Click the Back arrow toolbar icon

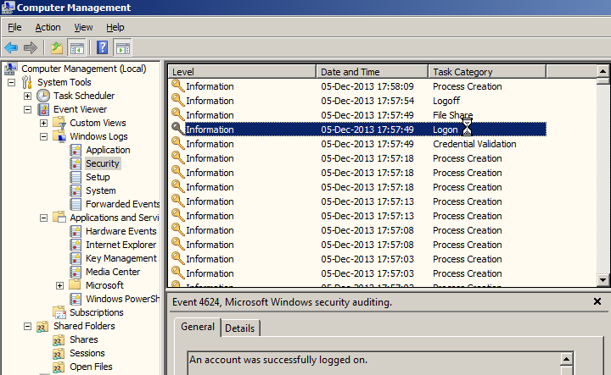click(x=11, y=47)
